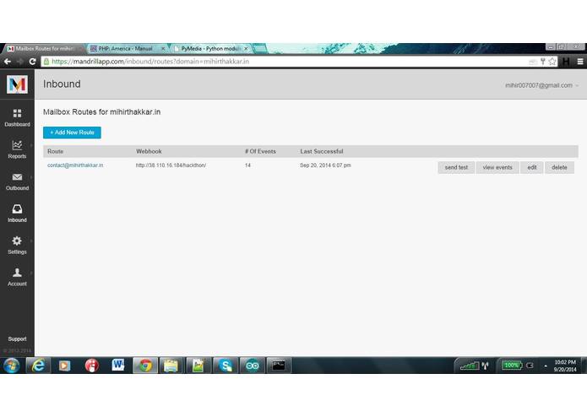The width and height of the screenshot is (587, 417).
Task: Bookmark page with the star icon
Action: [552, 62]
